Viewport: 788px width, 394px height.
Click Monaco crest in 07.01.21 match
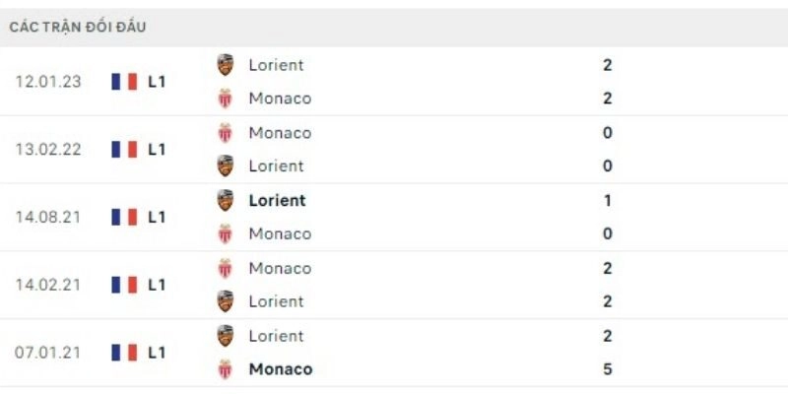click(x=226, y=369)
